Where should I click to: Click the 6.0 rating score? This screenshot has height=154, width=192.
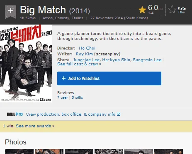coord(153,7)
